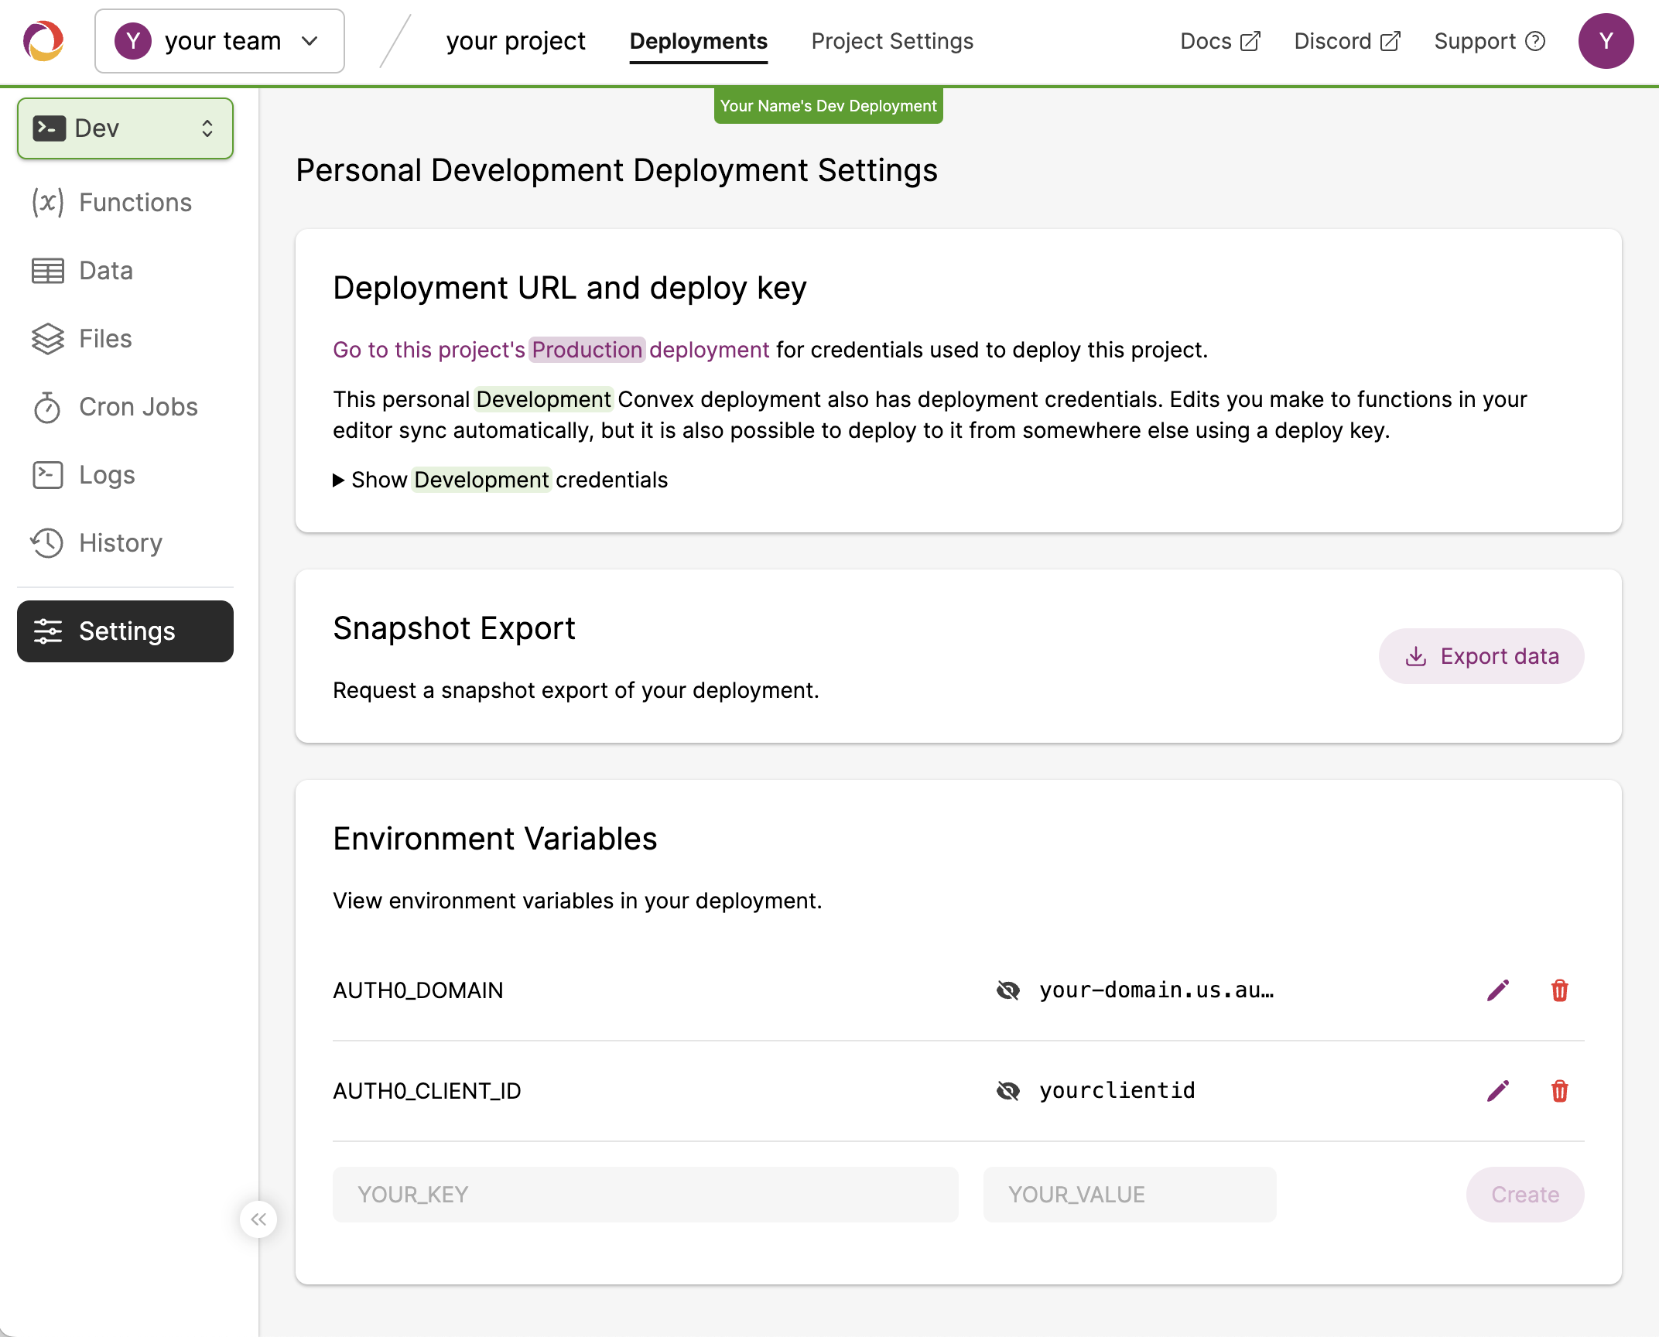Click the AUTH0_CLIENT_ID variable name
Image resolution: width=1659 pixels, height=1337 pixels.
pos(427,1091)
